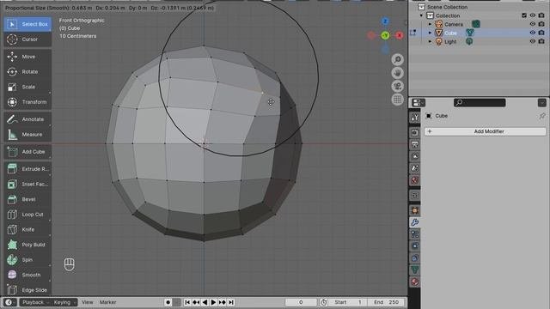
Task: Choose the Inset Faces tool
Action: pyautogui.click(x=27, y=184)
